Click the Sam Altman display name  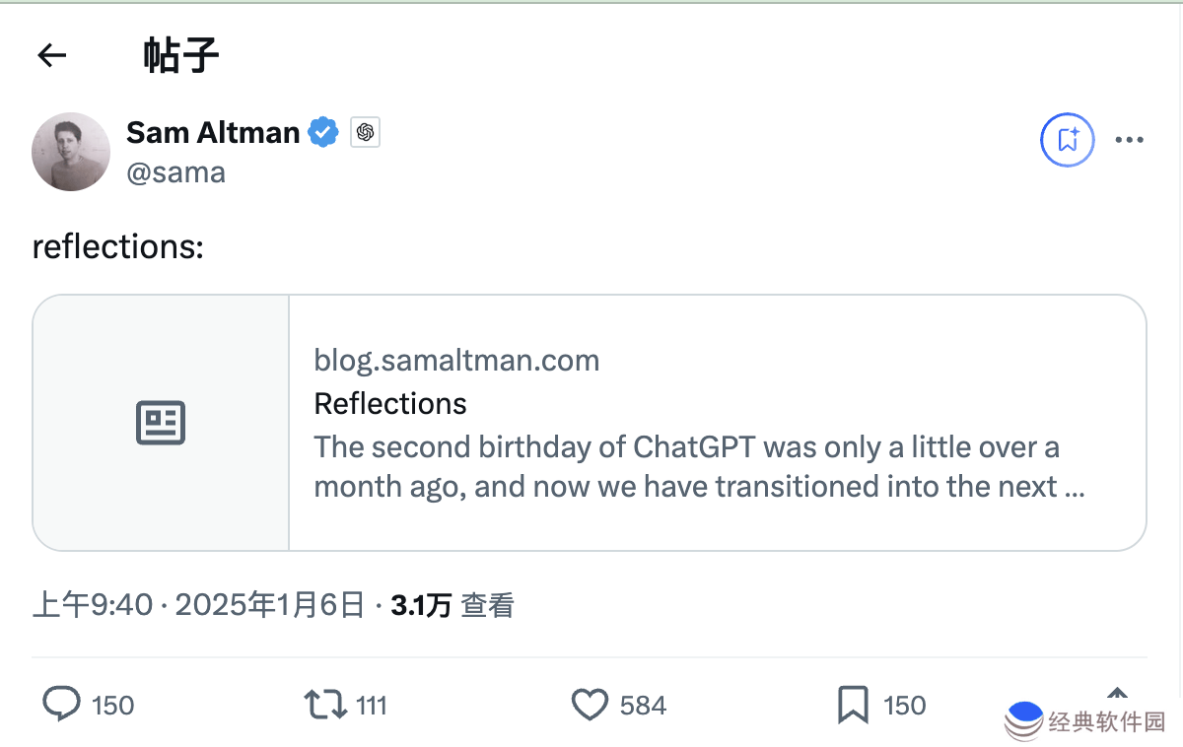213,132
